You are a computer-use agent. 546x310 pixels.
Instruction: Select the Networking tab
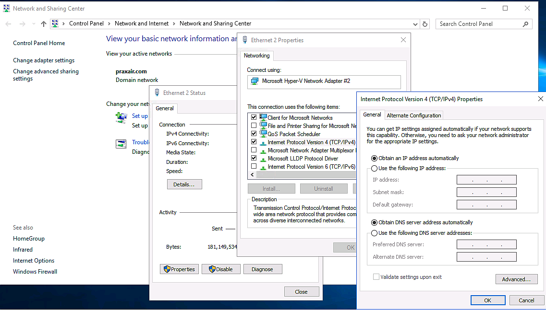pos(256,56)
